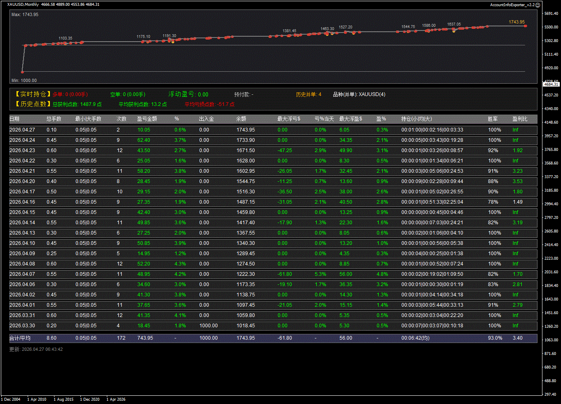Click the 合计/平均 summary row label
561x404 pixels.
pyautogui.click(x=20, y=338)
